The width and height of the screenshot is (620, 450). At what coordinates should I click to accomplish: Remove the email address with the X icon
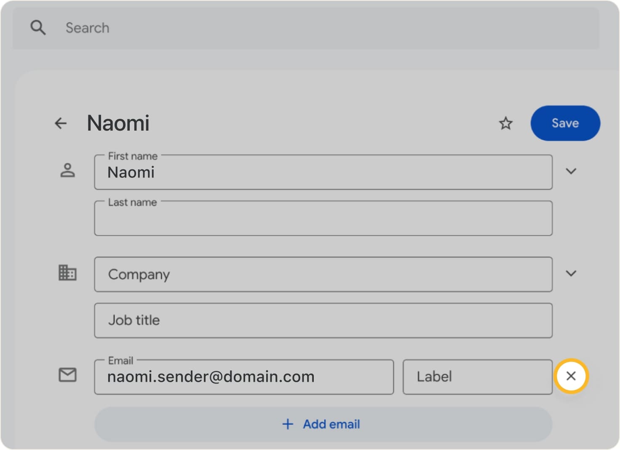coord(571,376)
